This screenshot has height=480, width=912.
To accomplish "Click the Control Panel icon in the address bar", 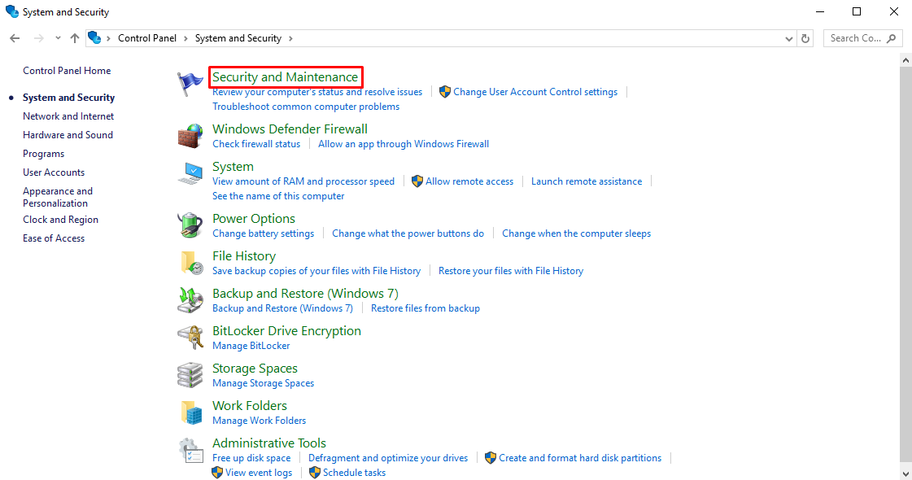I will (94, 37).
